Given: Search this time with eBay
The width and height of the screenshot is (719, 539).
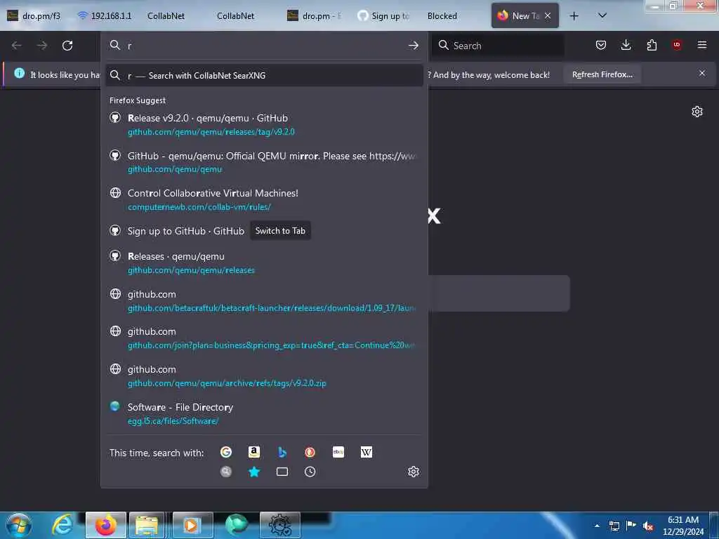Looking at the screenshot, I should click(x=338, y=453).
